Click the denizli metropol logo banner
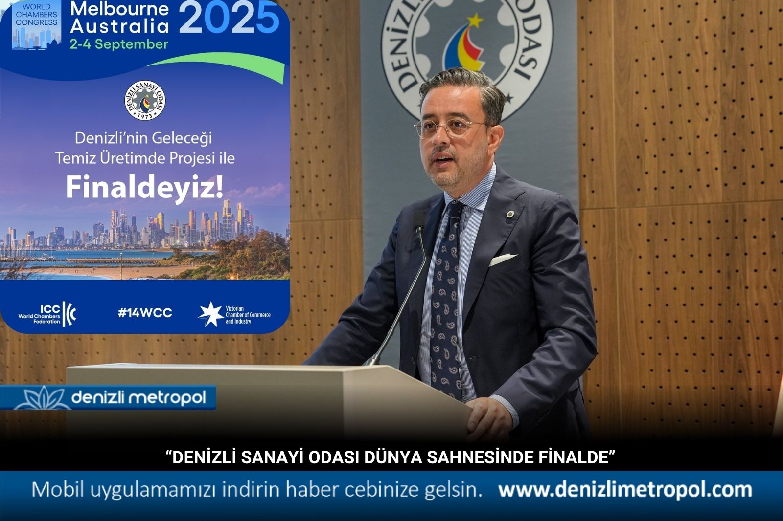The image size is (783, 521). [x=108, y=397]
